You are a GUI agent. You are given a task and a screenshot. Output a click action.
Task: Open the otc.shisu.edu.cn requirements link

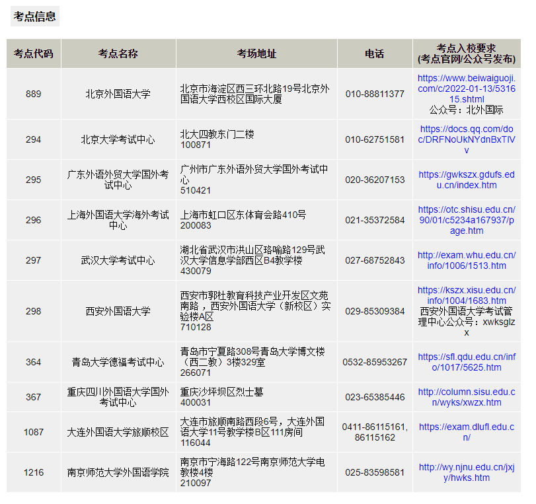pos(467,220)
